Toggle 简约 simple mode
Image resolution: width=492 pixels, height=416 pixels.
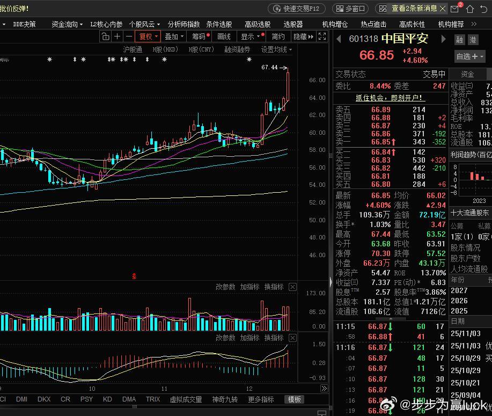tap(278, 37)
